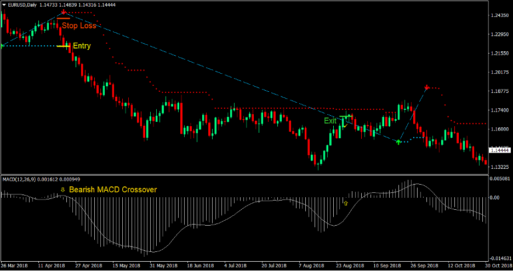Image resolution: width=513 pixels, height=271 pixels.
Task: Select the green arrow at chart's left edge
Action: [x=2, y=46]
